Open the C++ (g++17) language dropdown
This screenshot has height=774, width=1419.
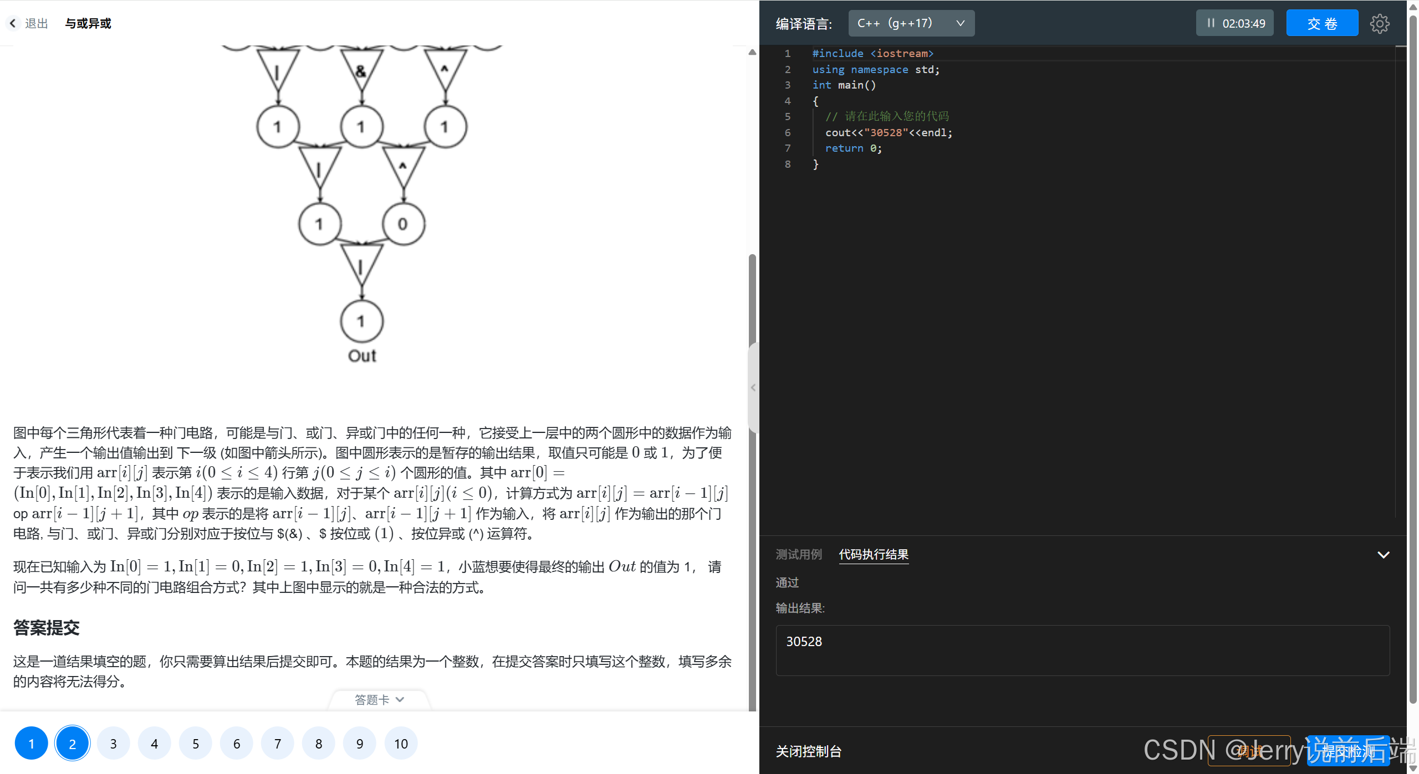911,23
